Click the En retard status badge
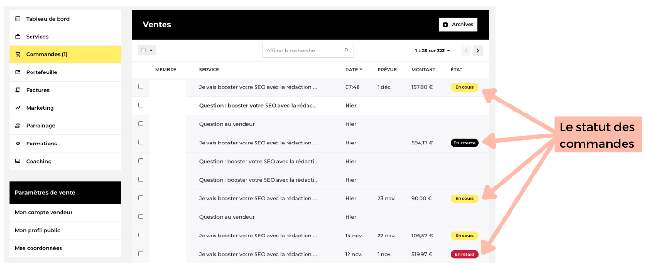Screen dimensions: 645x267 tap(464, 254)
